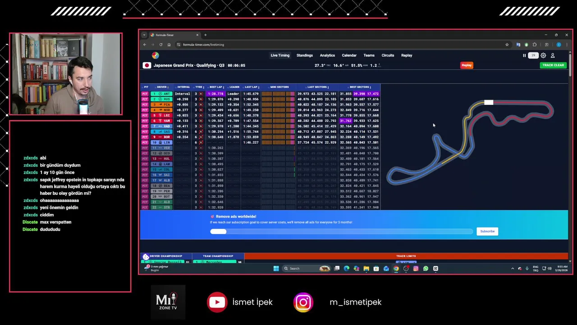
Task: Open Chrome extensions puzzle icon
Action: pos(535,45)
